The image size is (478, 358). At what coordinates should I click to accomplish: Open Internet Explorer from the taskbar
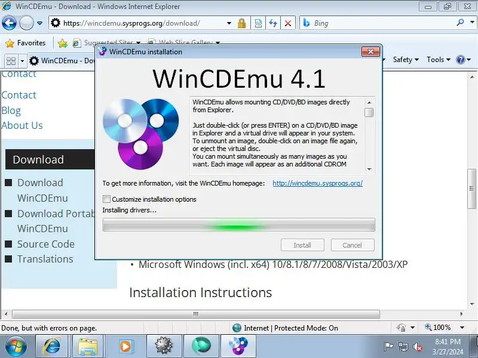click(x=52, y=347)
